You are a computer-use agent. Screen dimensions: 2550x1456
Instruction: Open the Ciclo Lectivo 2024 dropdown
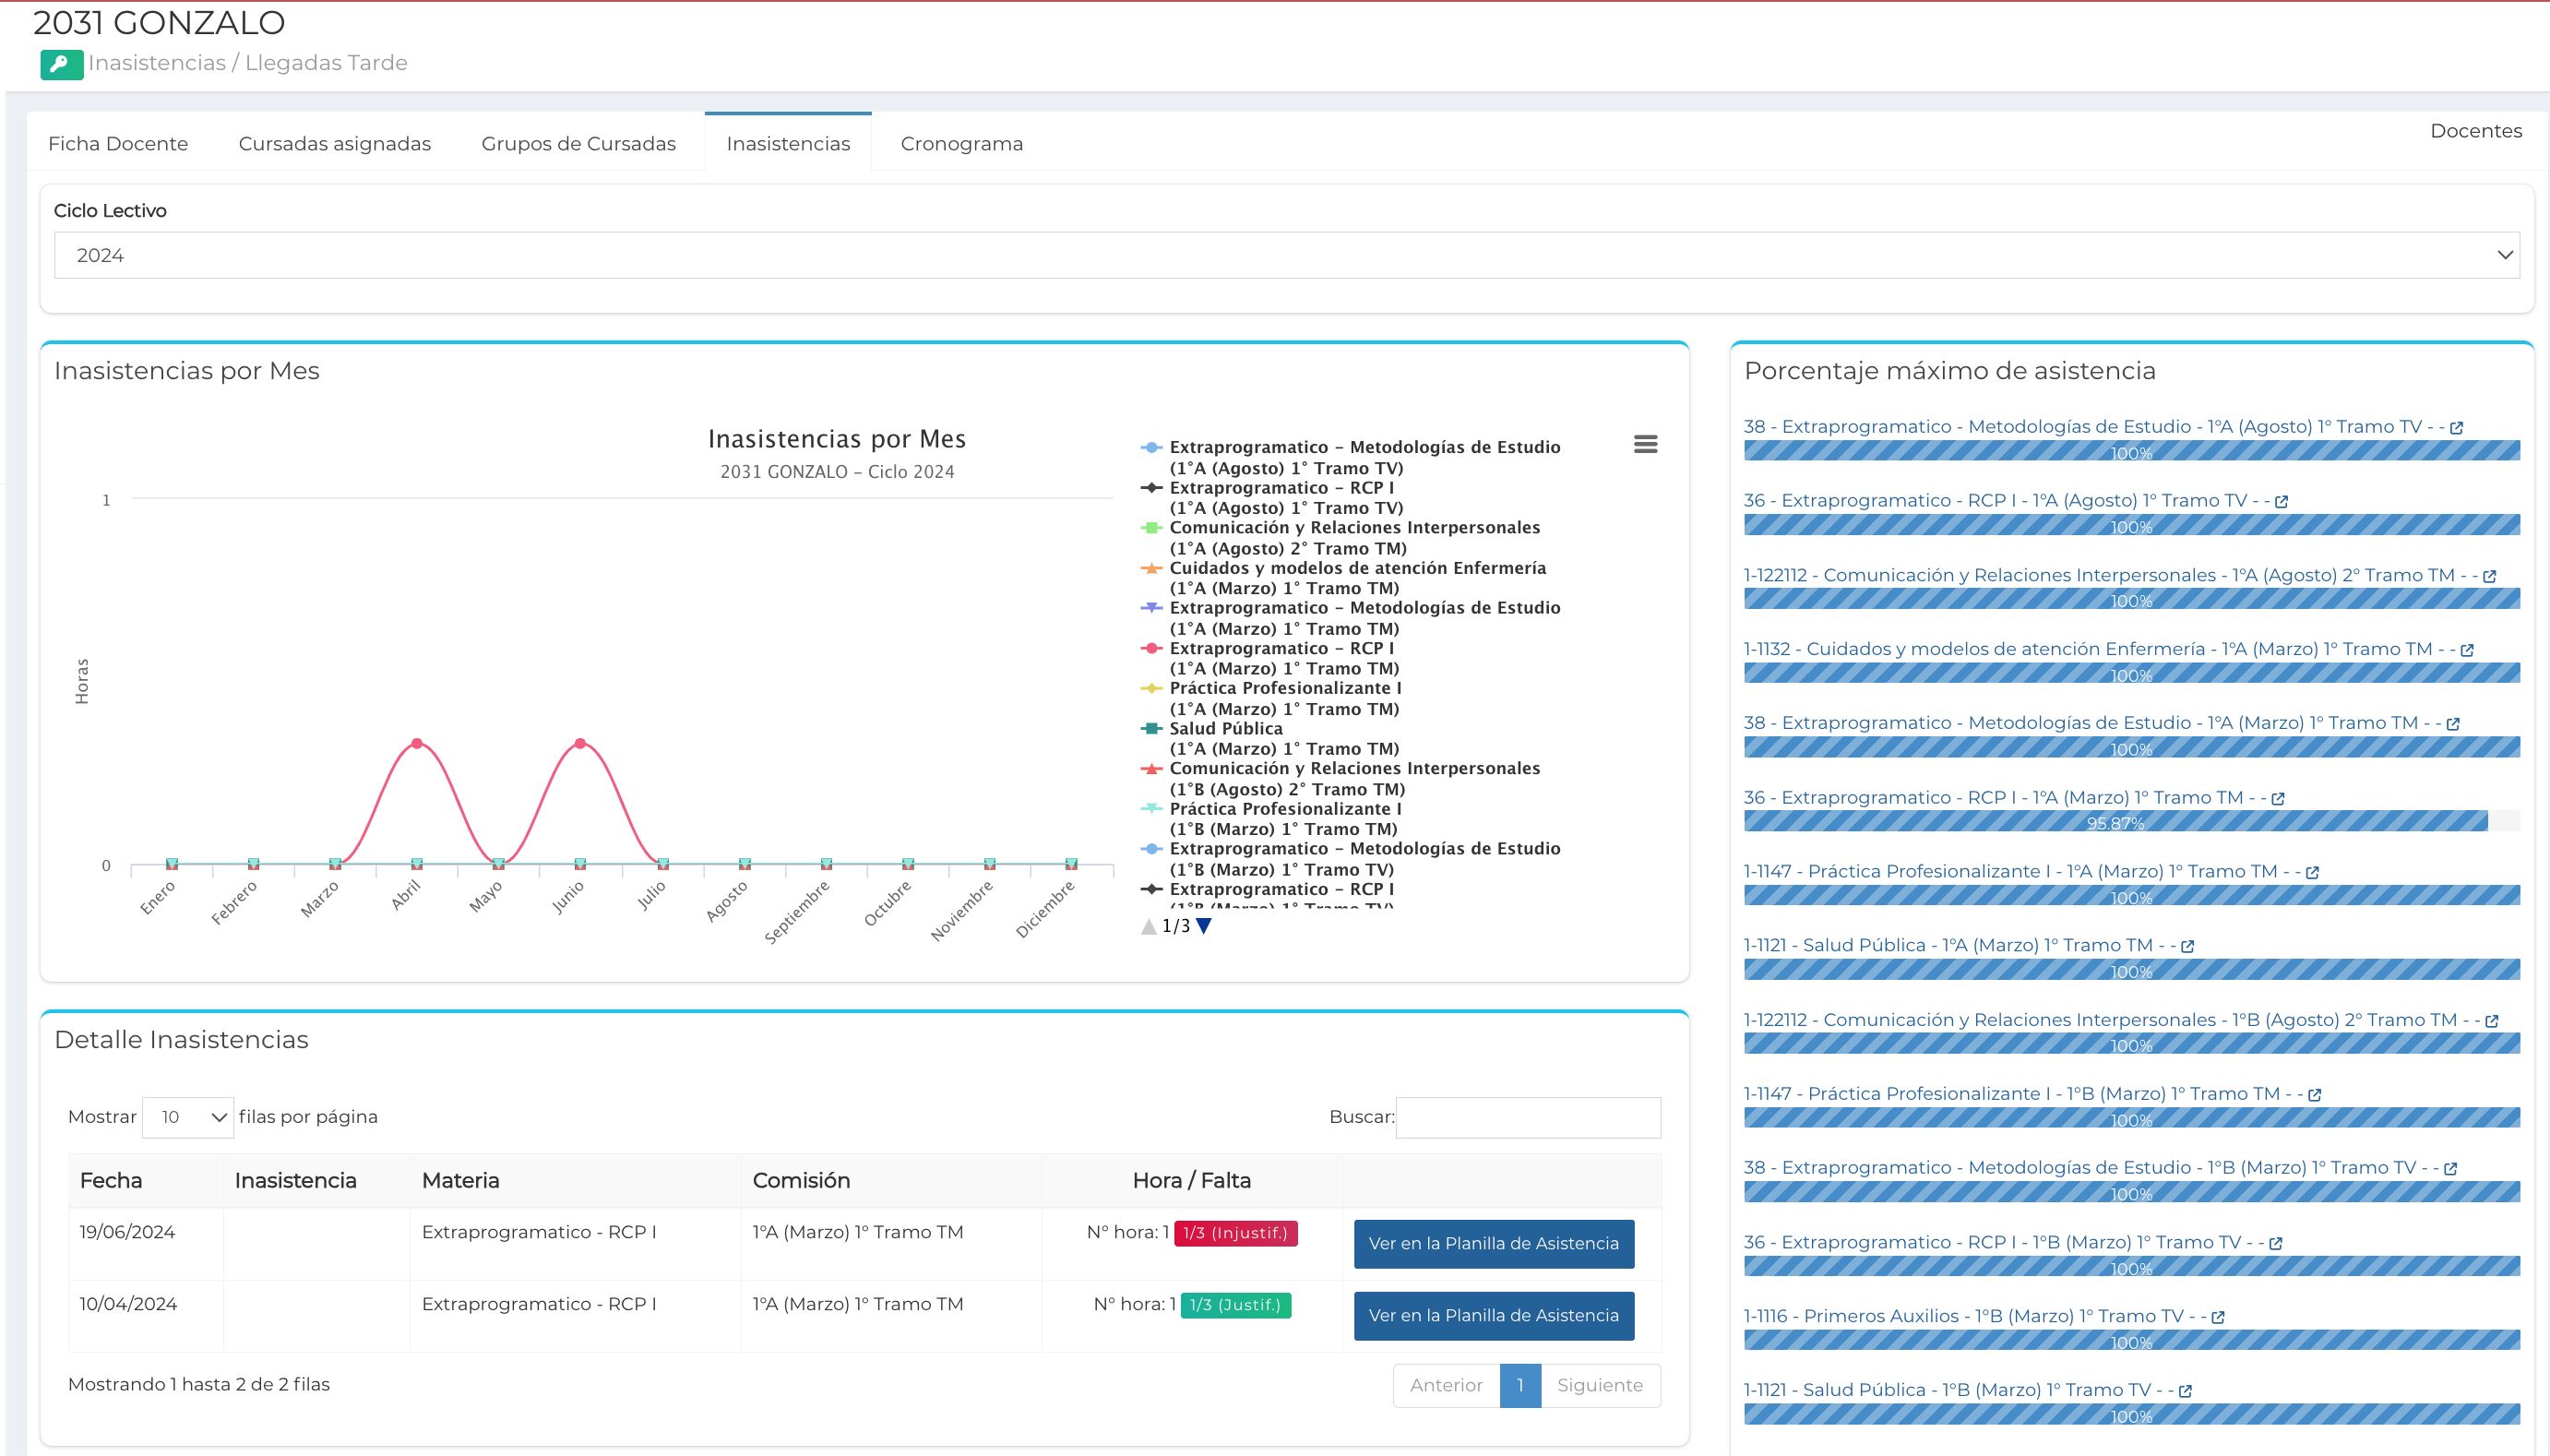coord(1285,255)
